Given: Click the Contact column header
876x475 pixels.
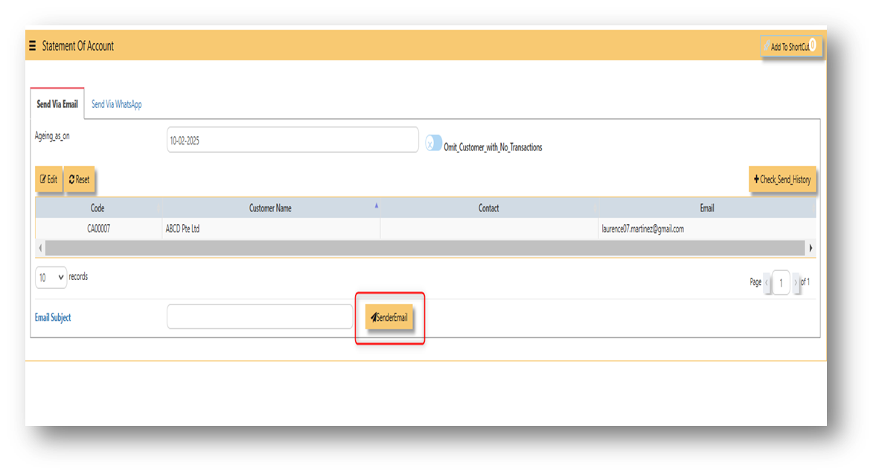Looking at the screenshot, I should pos(489,208).
